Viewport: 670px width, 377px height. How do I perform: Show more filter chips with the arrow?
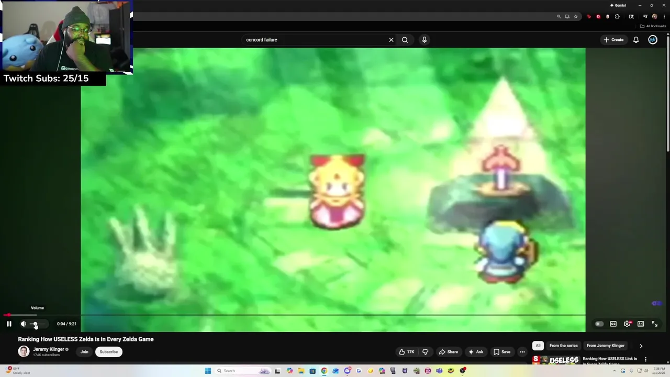pyautogui.click(x=641, y=346)
